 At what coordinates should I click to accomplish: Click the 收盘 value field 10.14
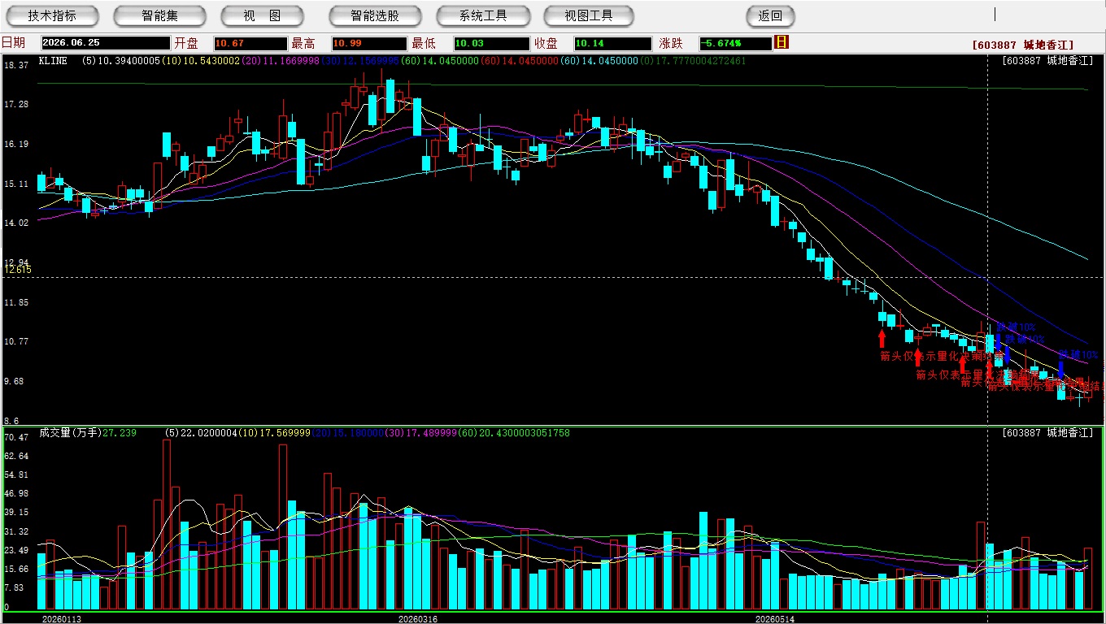coord(612,43)
